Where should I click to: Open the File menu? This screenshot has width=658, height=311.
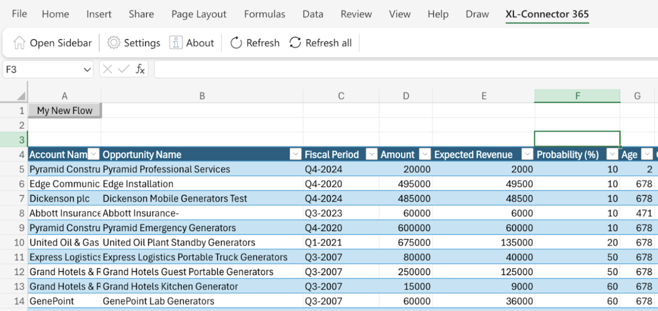[x=19, y=14]
